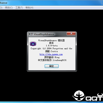Click the 1.8.0-beta version text

tap(52, 46)
